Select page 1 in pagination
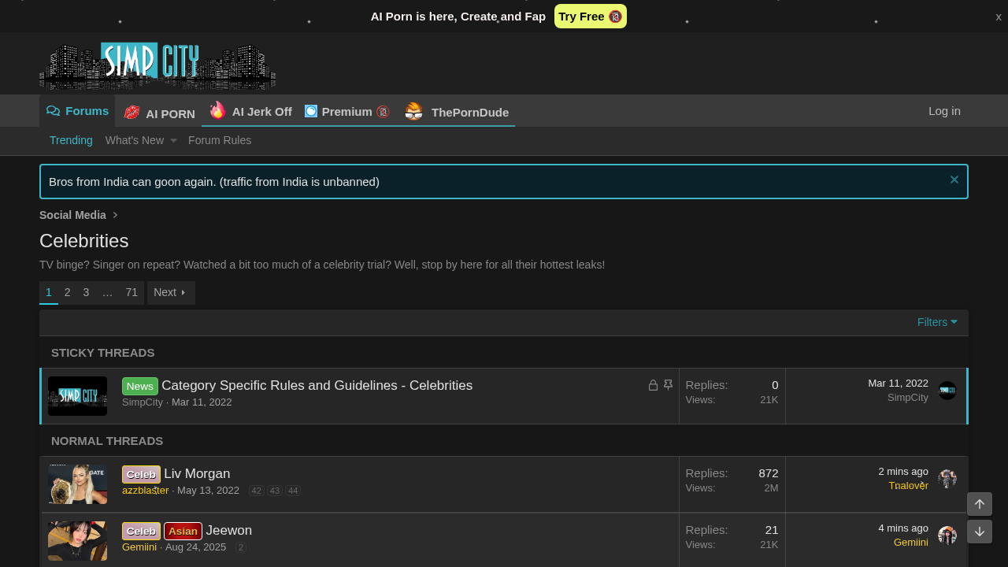Screen dimensions: 1008x567 click(x=49, y=292)
